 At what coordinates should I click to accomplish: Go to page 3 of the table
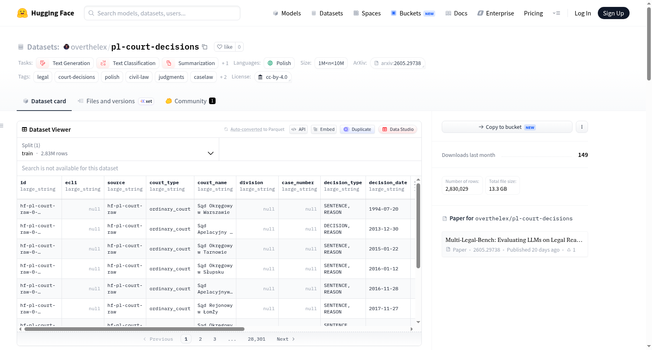point(215,339)
